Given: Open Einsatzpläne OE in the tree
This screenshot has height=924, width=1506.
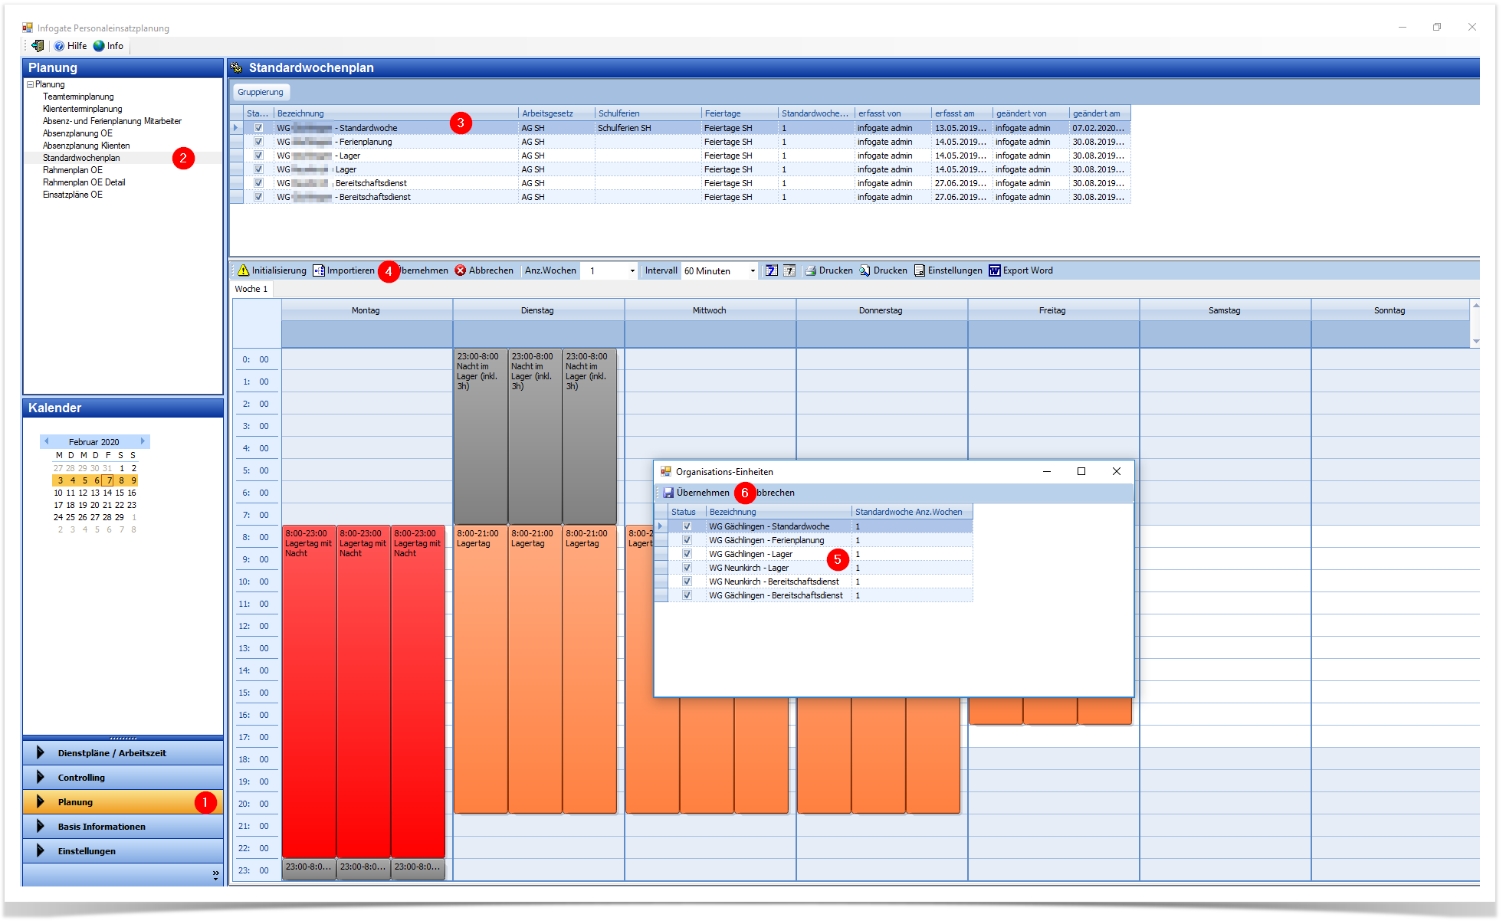Looking at the screenshot, I should [72, 195].
